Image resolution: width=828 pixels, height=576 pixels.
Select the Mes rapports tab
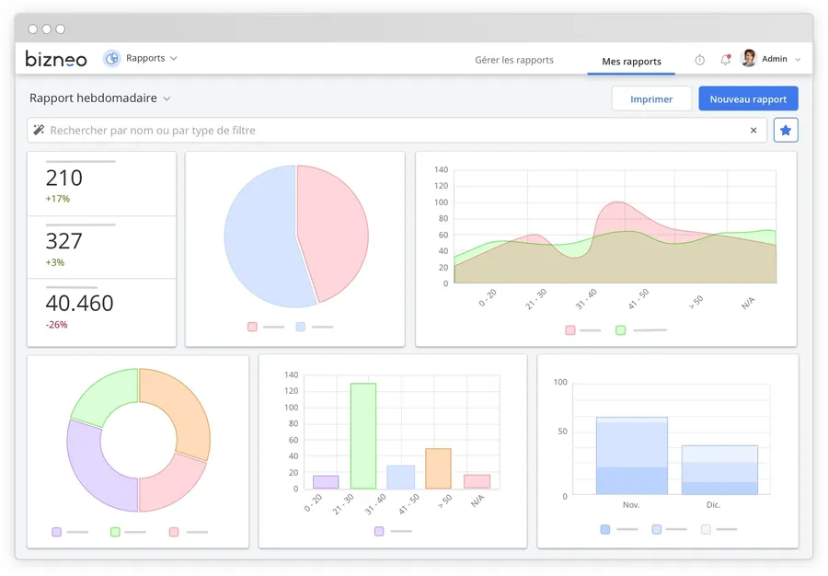(631, 62)
